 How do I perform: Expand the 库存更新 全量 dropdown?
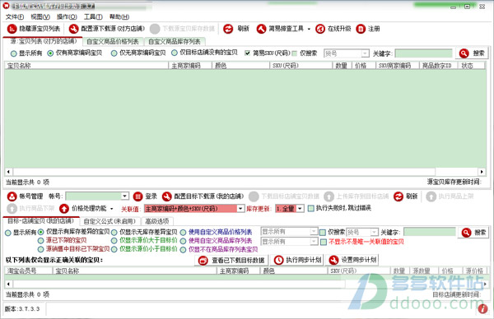click(300, 208)
